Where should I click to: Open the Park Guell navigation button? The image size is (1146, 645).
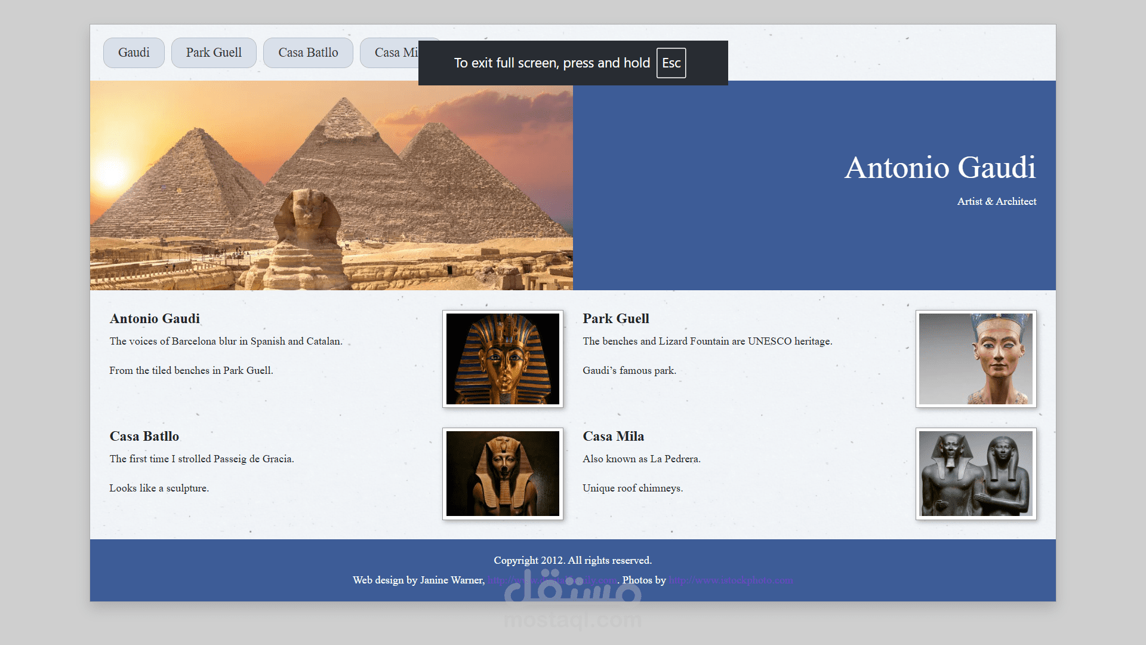(x=214, y=53)
